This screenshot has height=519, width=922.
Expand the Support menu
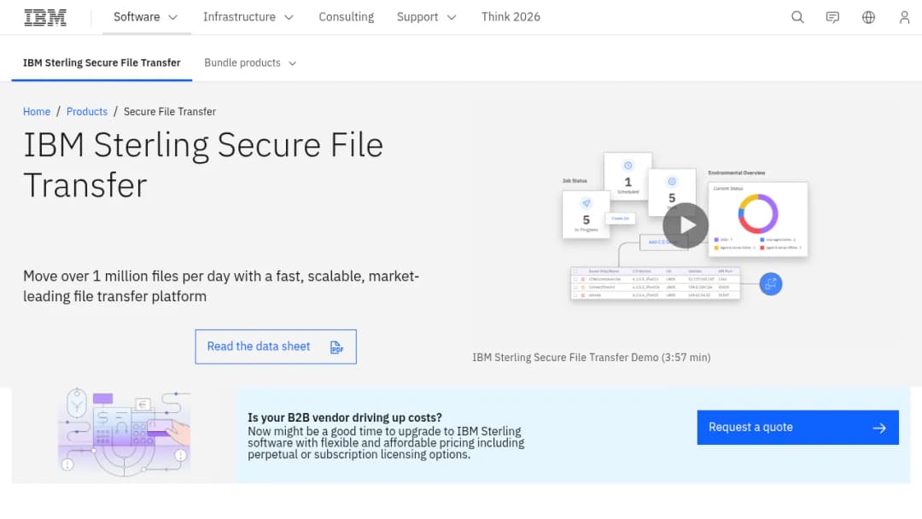[x=426, y=17]
